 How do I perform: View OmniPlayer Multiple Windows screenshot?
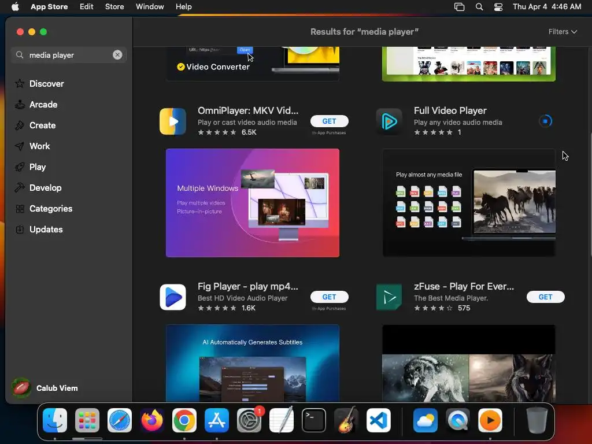[253, 203]
